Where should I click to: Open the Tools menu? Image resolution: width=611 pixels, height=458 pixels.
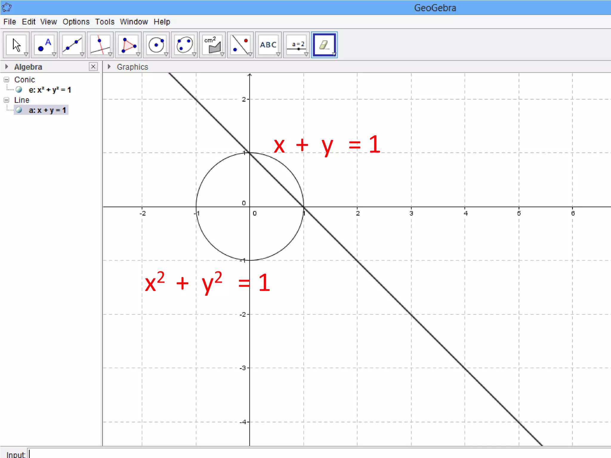coord(104,22)
